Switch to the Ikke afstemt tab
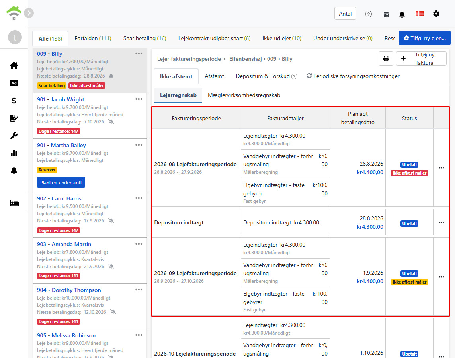 176,76
